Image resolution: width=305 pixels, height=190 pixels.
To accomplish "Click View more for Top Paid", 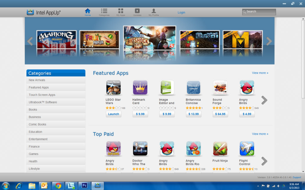I will [260, 134].
